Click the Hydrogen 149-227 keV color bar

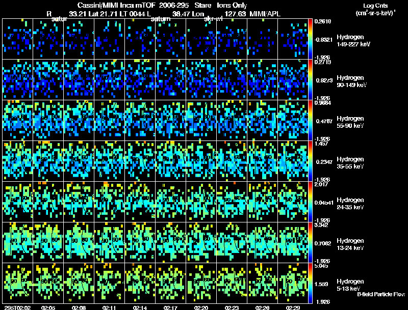pos(310,39)
